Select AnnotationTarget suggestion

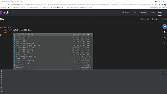(x=53, y=63)
